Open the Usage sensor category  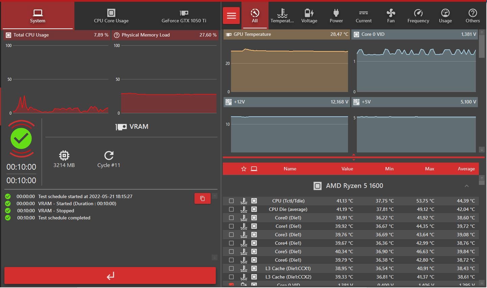(x=445, y=16)
